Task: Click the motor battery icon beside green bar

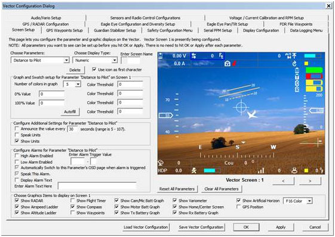Action: pyautogui.click(x=297, y=70)
